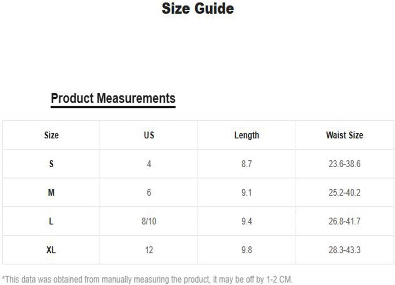Click length value 9.1
Viewport: 395px width, 285px height.
coord(247,193)
